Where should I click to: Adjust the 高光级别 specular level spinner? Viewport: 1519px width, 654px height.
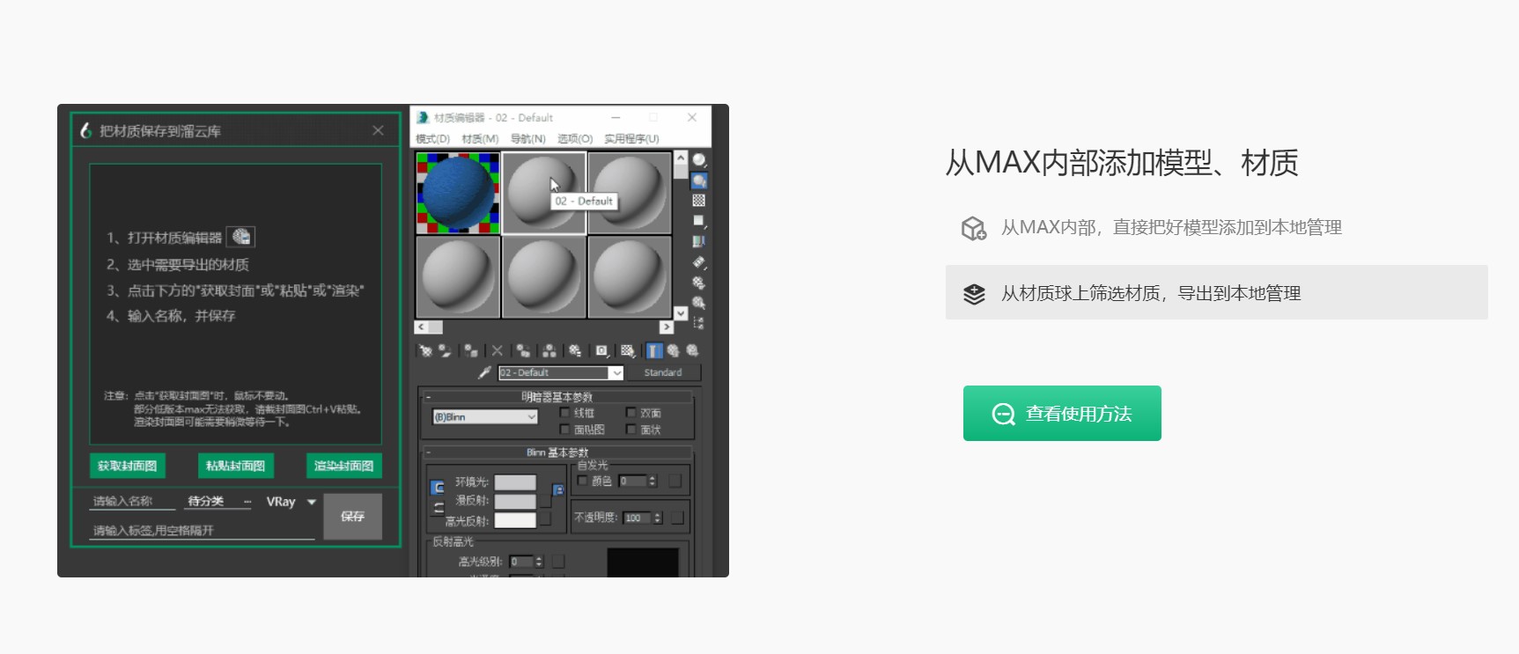click(539, 562)
